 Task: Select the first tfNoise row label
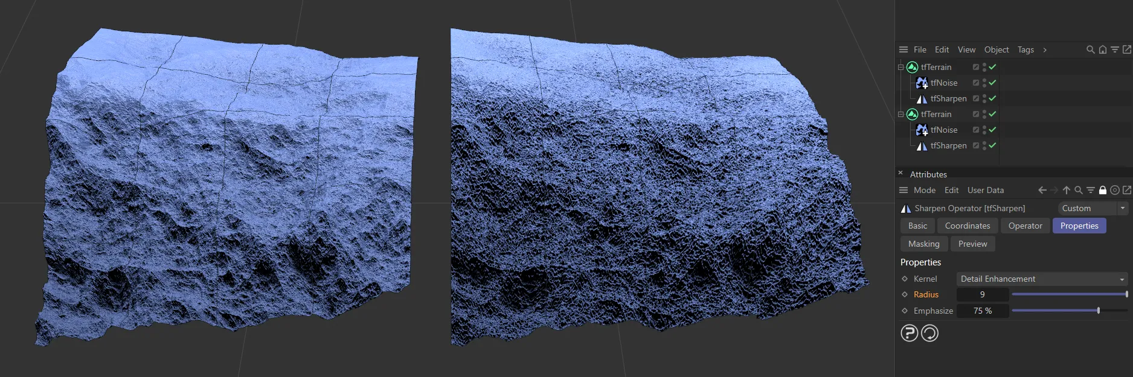click(x=944, y=83)
